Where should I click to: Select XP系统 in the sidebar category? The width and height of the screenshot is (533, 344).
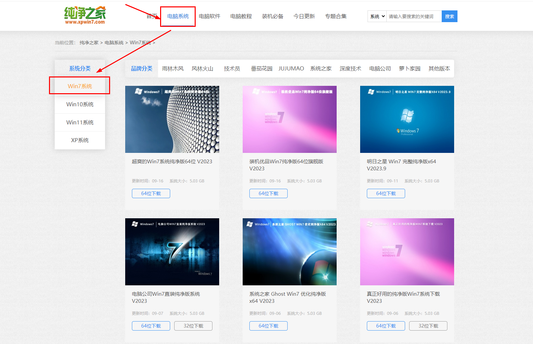pyautogui.click(x=80, y=140)
